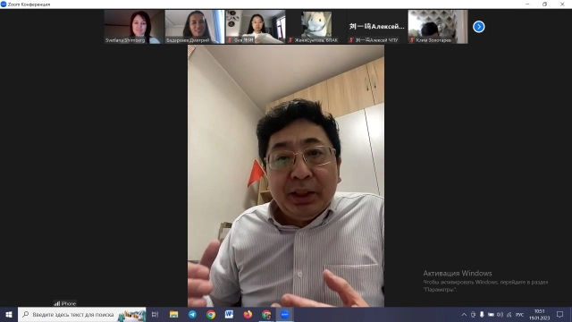Switch to the Zoom taskbar icon
Image resolution: width=572 pixels, height=322 pixels.
(284, 314)
